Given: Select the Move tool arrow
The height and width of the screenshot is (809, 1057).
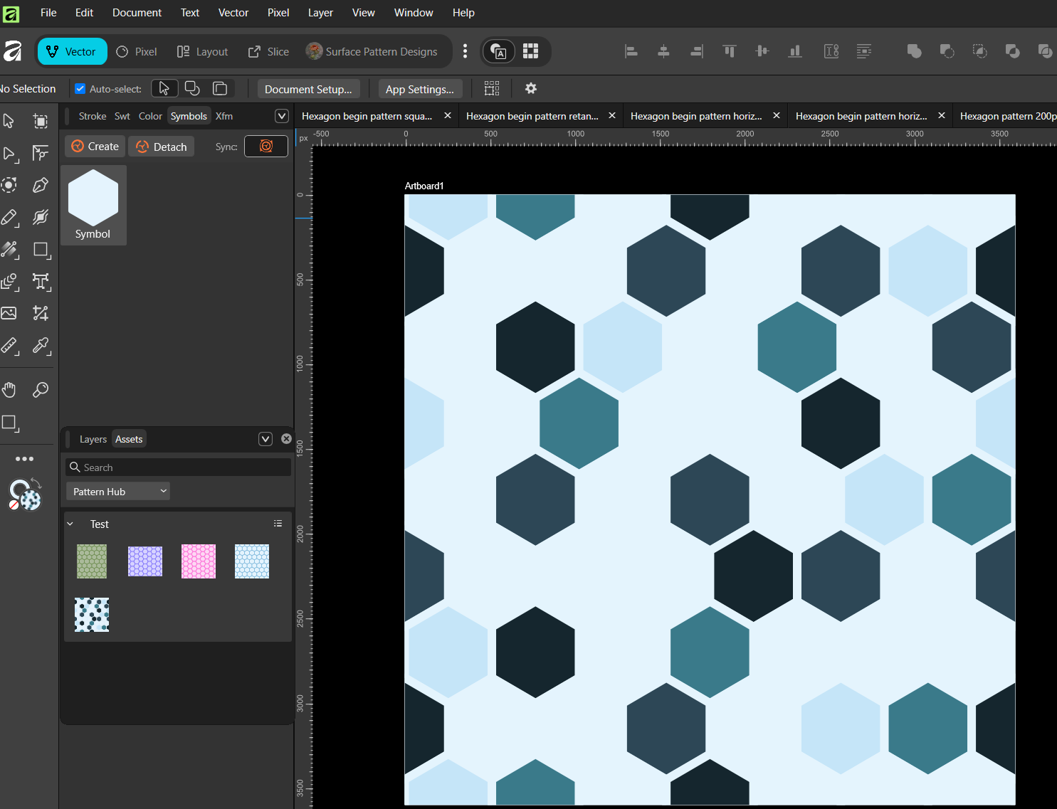Looking at the screenshot, I should click(9, 121).
